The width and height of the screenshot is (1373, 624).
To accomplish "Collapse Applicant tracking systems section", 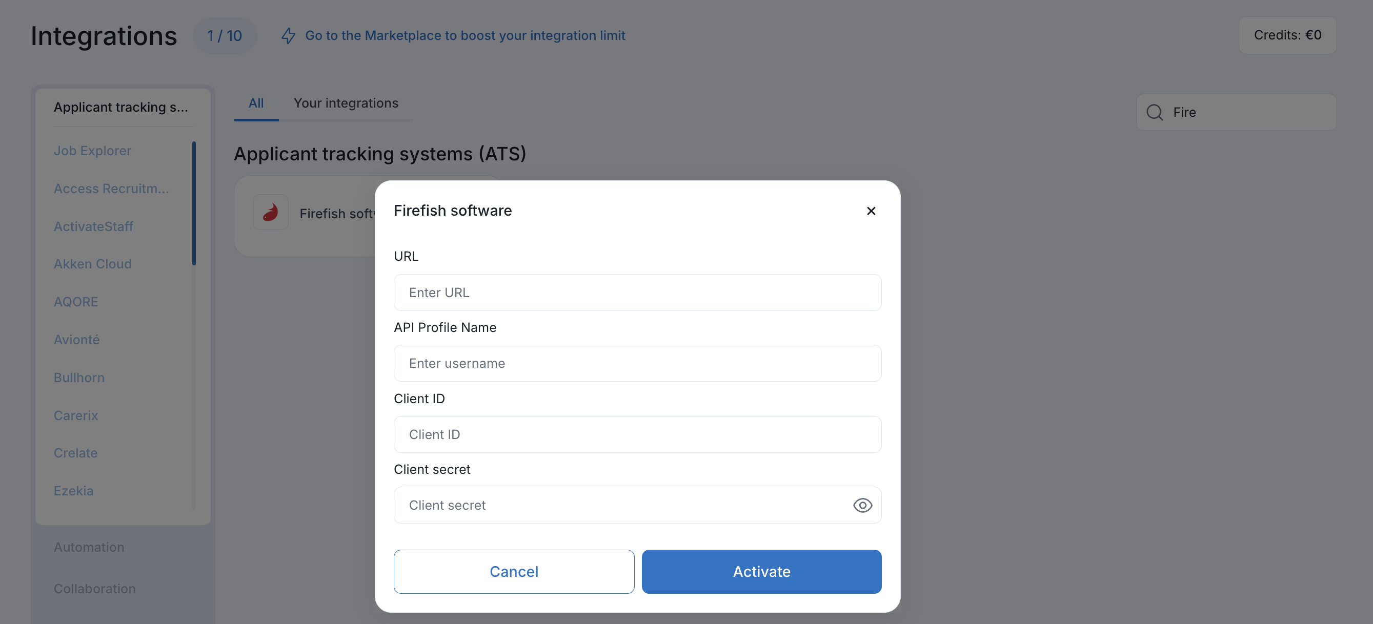I will coord(121,107).
